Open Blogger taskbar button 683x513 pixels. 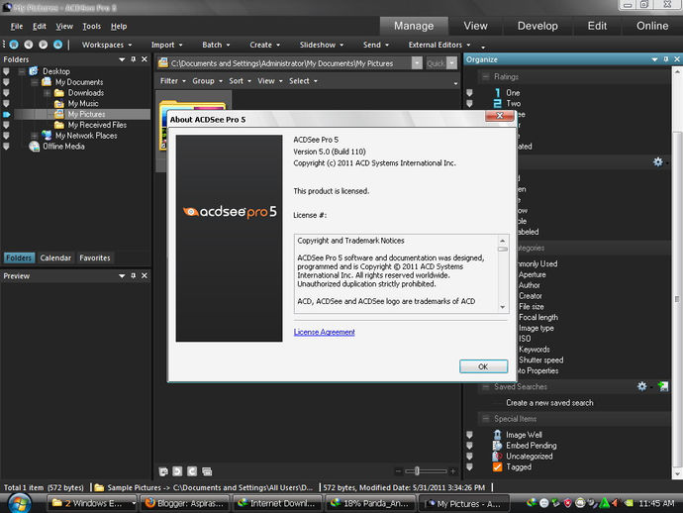coord(185,503)
